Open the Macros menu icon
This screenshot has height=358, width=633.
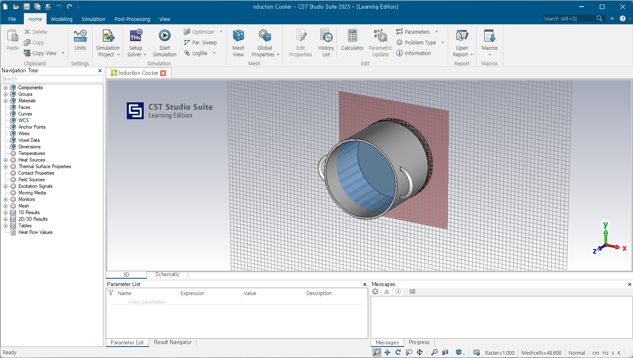point(489,36)
